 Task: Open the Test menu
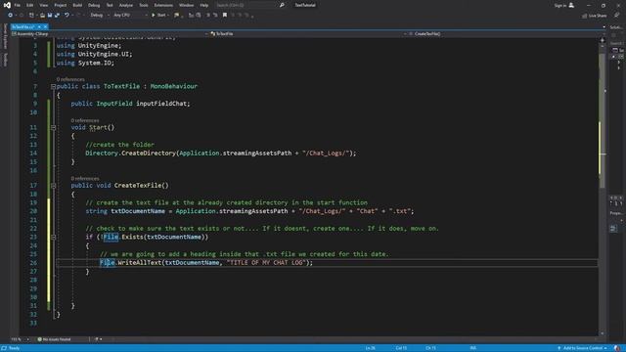pos(110,5)
